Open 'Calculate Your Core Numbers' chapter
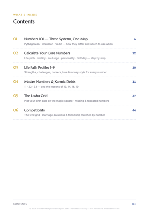The height and width of the screenshot is (212, 149). tap(47, 53)
